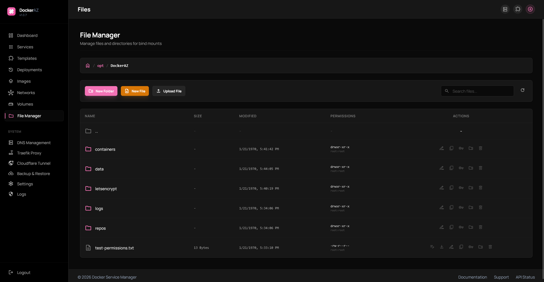544x282 pixels.
Task: Click the copy icon on data folder row
Action: 451,168
